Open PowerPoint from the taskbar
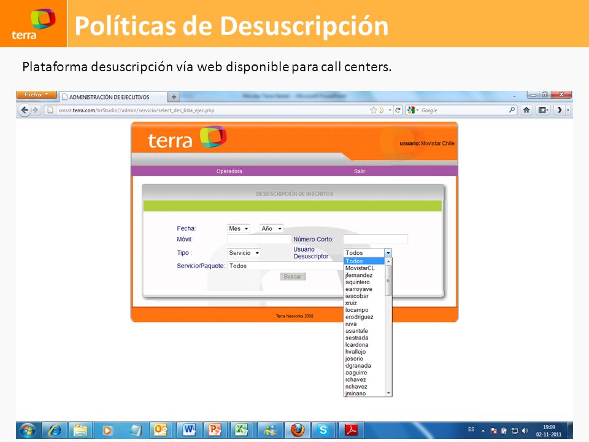This screenshot has width=589, height=442. pos(215,430)
